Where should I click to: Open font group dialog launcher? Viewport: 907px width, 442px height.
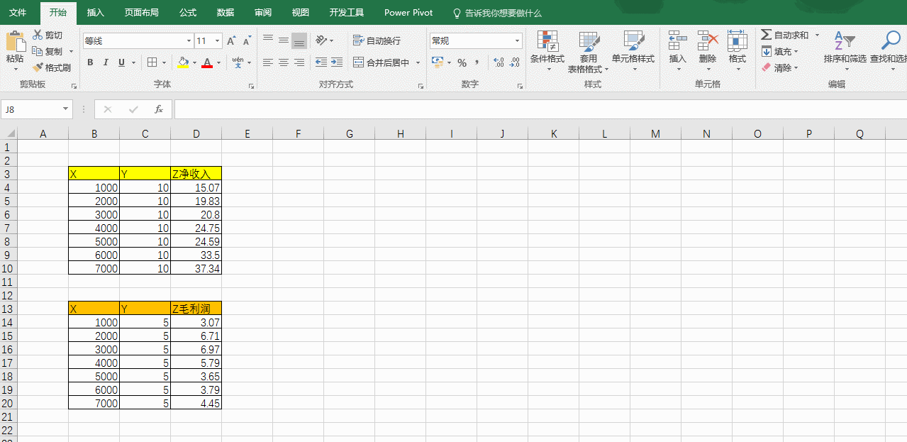click(x=251, y=86)
